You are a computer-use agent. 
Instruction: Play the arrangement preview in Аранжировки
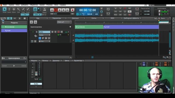(x=14, y=66)
